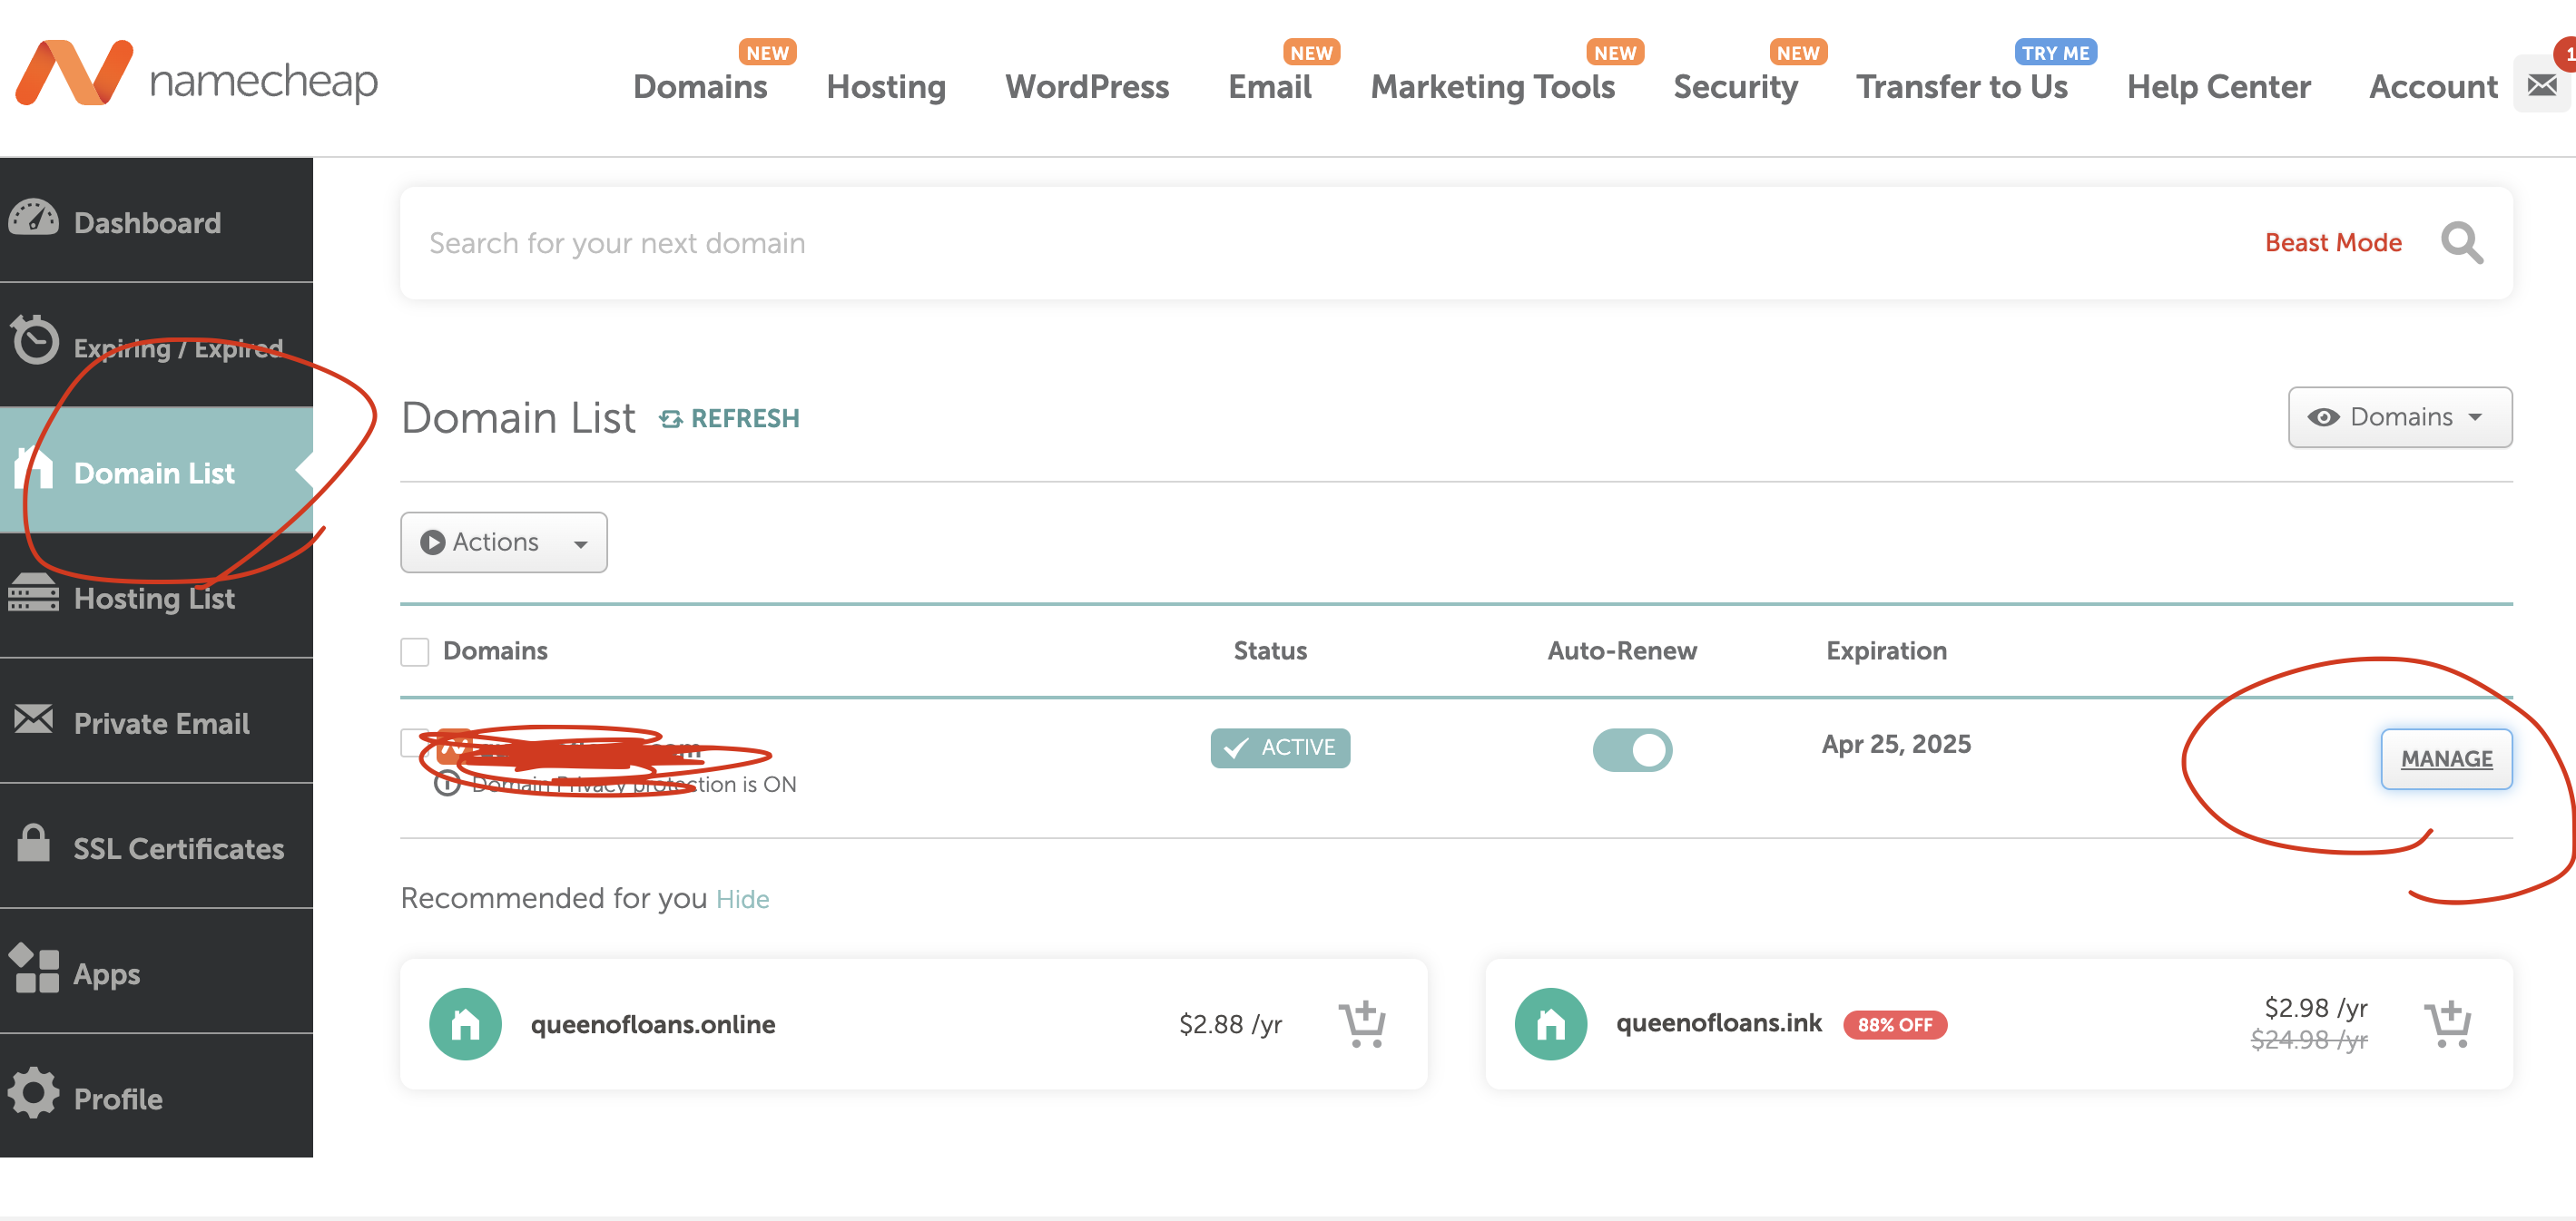Click the Apps sidebar icon
Viewport: 2576px width, 1221px height.
click(x=34, y=969)
